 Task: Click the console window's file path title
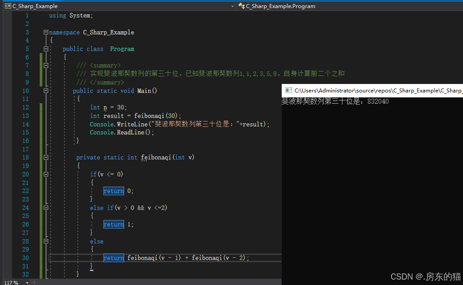379,90
